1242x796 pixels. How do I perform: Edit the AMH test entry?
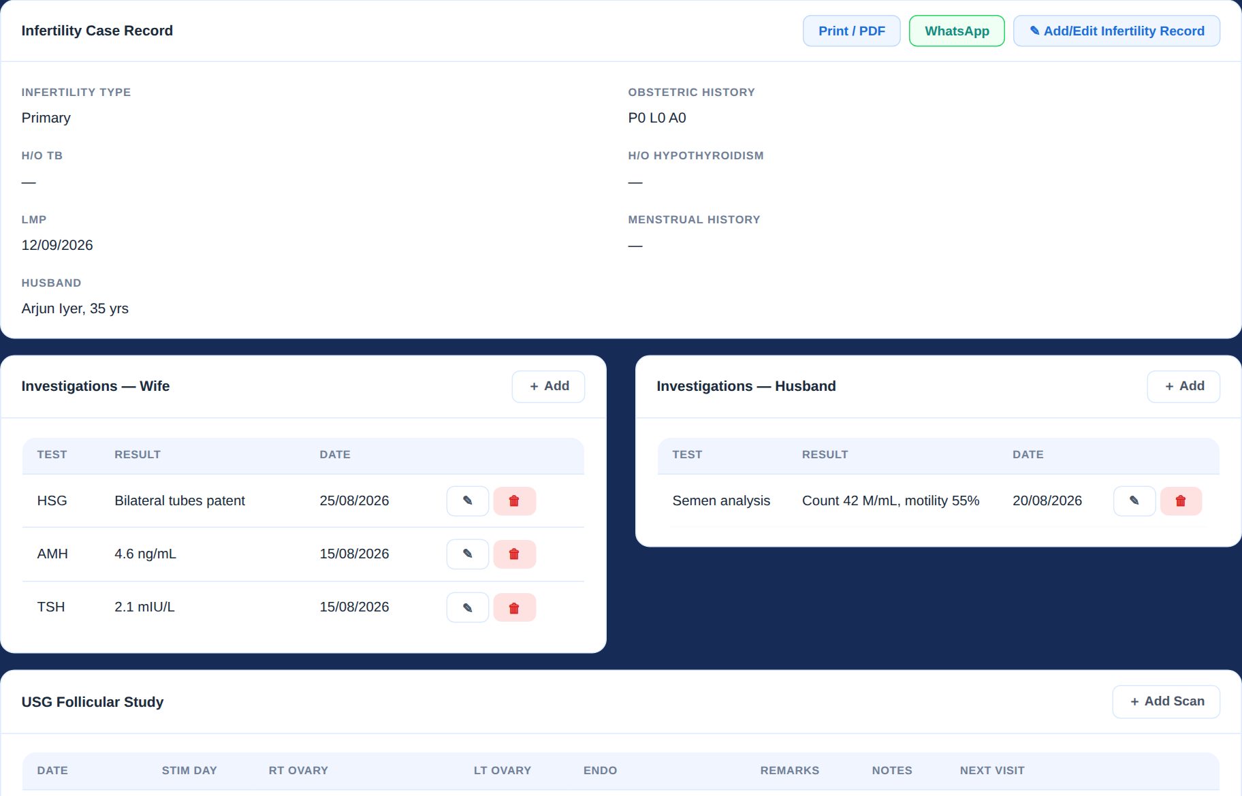click(468, 554)
